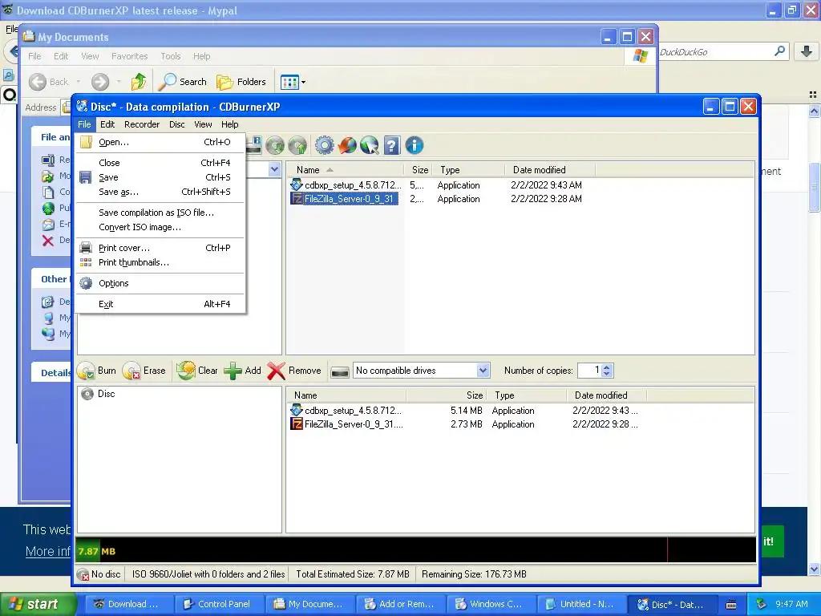Click Clear compilation button
Viewport: 821px width, 616px height.
coord(197,371)
